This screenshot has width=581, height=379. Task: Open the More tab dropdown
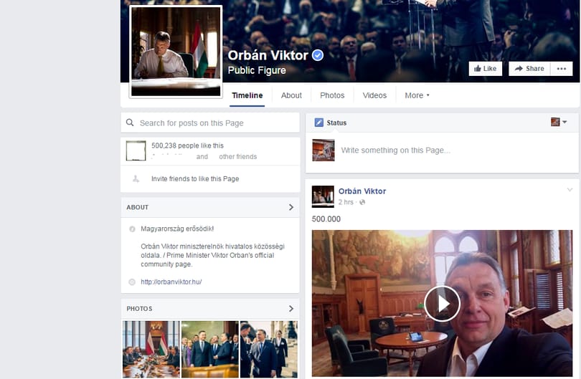click(417, 95)
